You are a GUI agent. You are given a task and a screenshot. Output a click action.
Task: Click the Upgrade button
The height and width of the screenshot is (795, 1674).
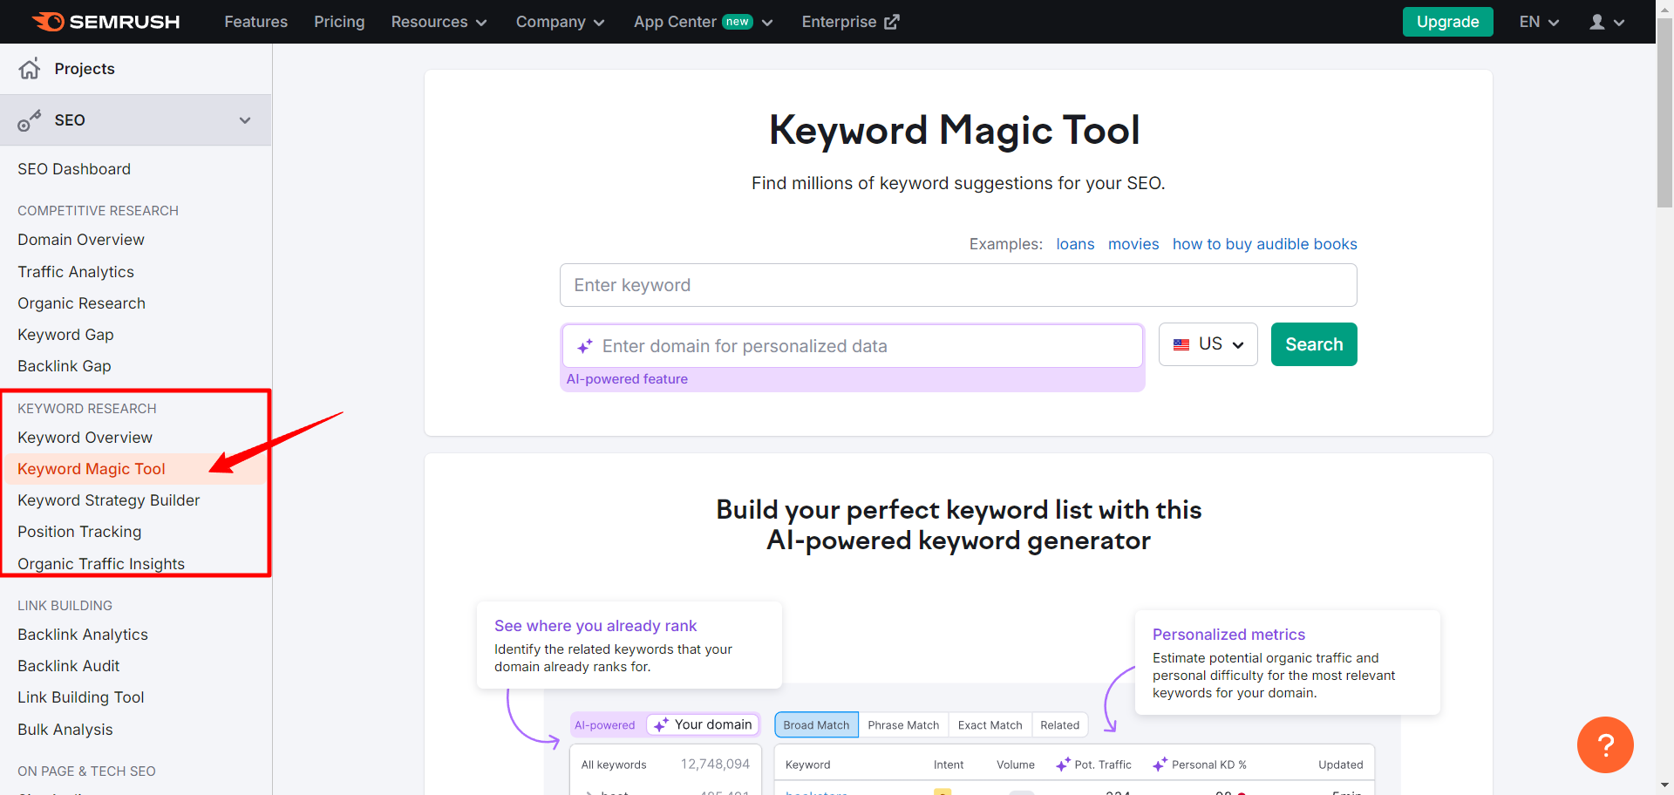(1447, 22)
